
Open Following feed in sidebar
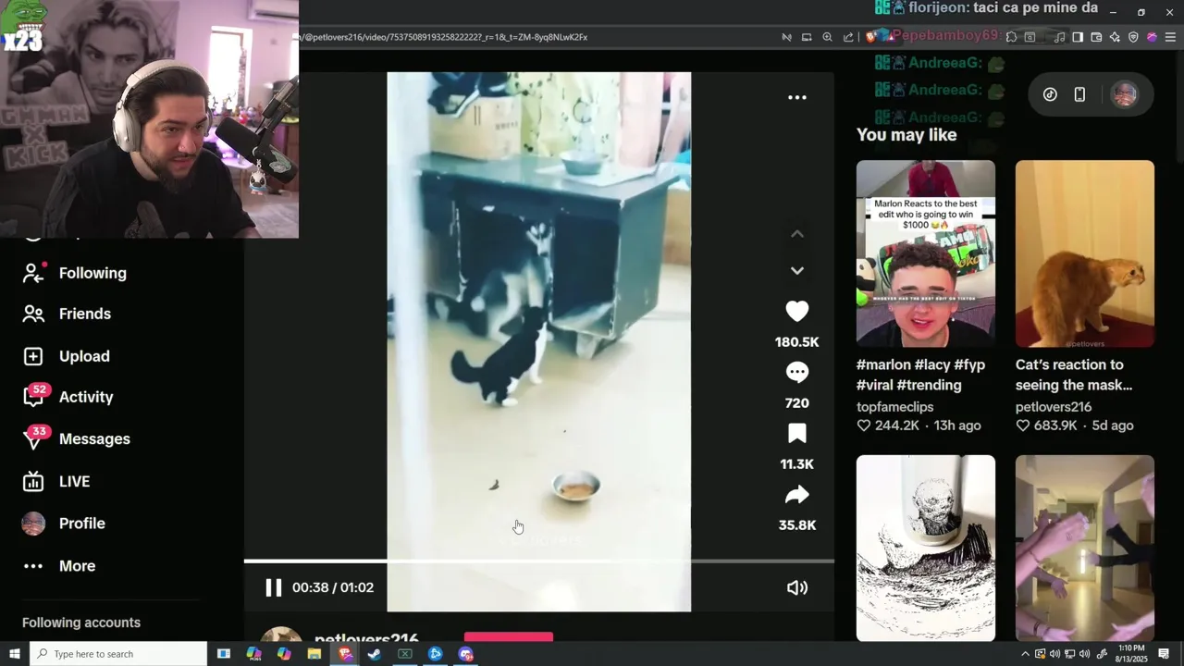[92, 273]
